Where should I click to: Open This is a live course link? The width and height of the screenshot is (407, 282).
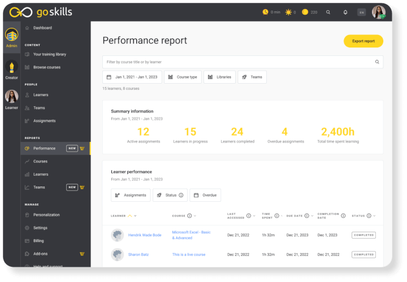189,254
